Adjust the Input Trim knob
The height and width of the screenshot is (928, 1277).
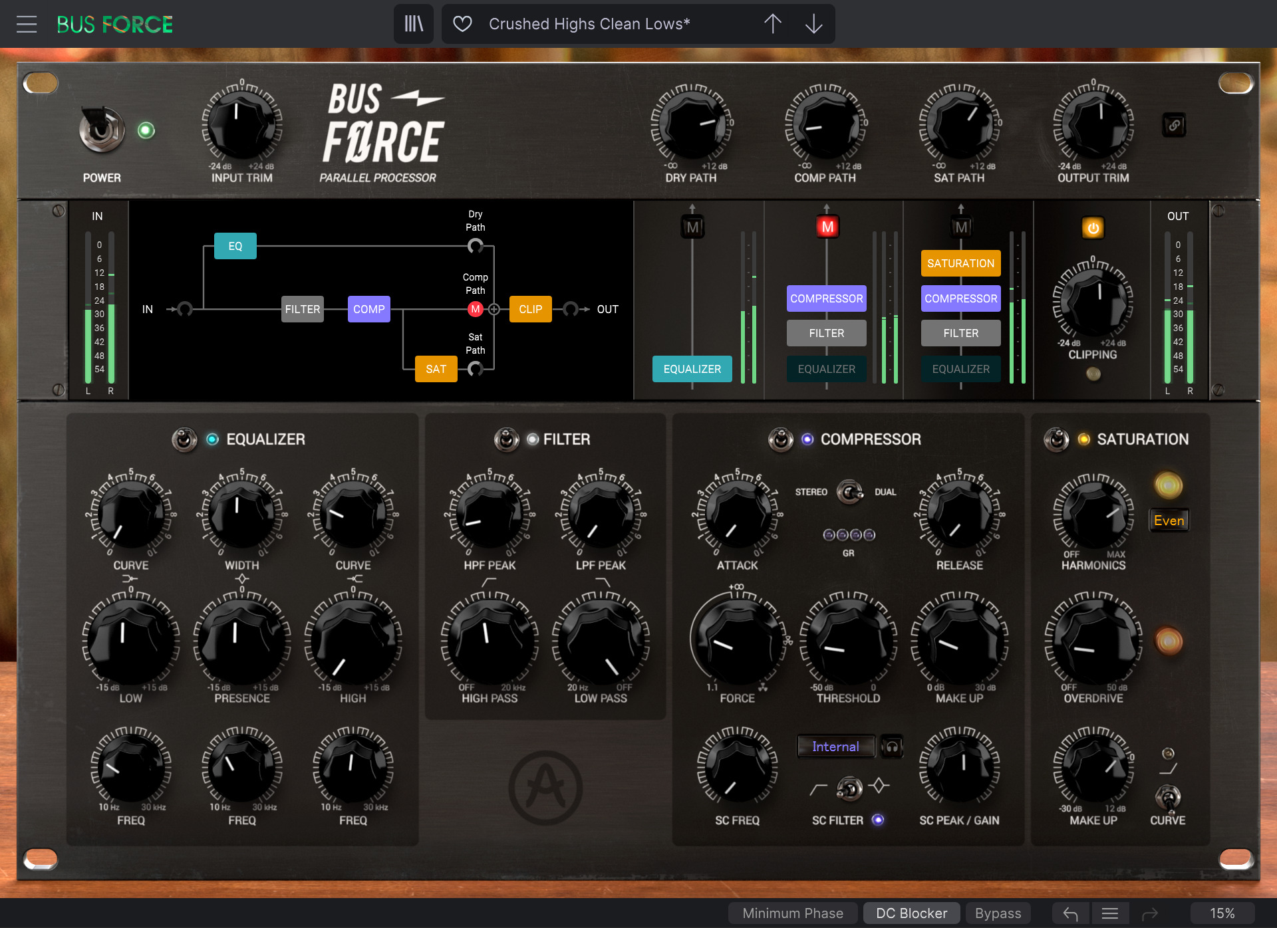coord(241,124)
